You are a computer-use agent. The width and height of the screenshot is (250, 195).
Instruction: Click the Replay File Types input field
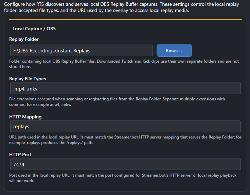[125, 88]
